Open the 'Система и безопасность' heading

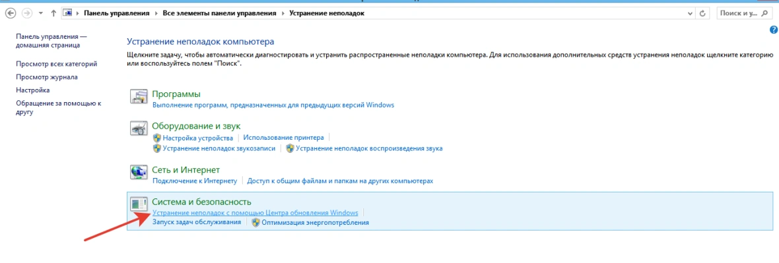coord(202,202)
